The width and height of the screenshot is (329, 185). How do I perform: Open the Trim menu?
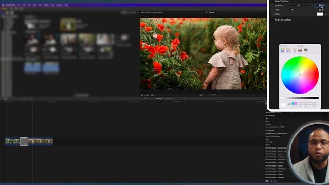29,5
